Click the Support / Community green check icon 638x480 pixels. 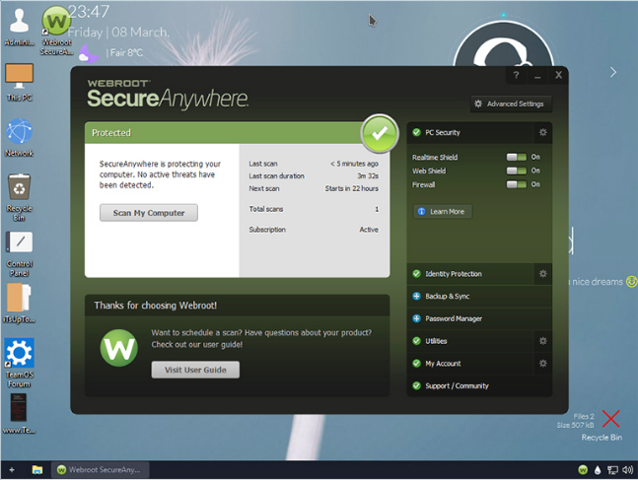pyautogui.click(x=416, y=385)
